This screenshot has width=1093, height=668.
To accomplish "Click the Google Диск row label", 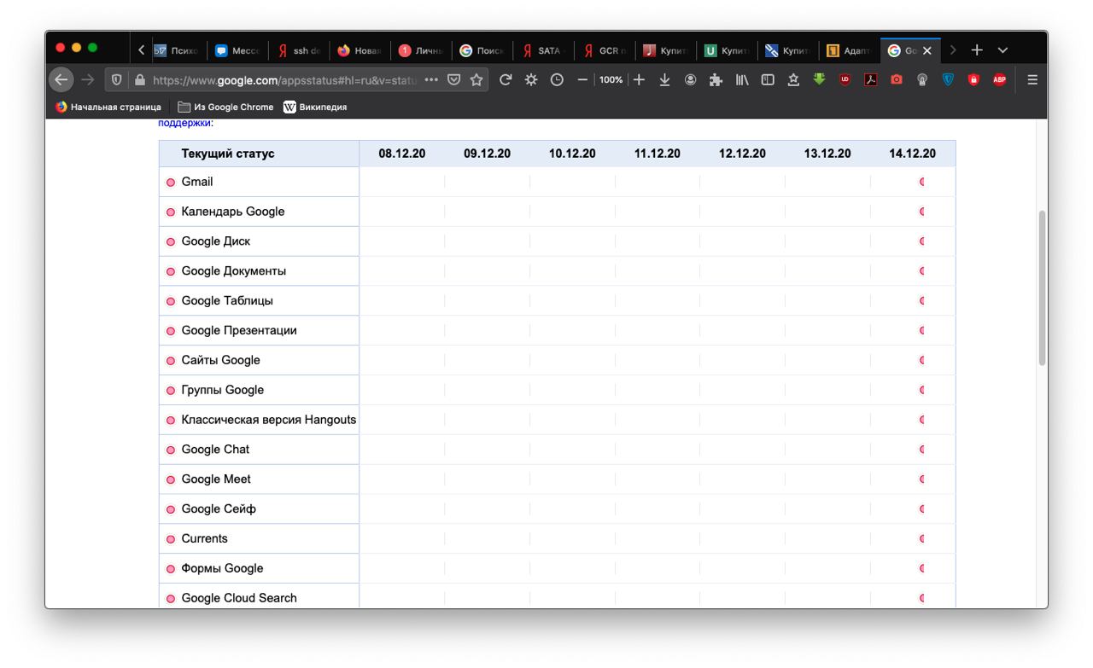I will coord(216,241).
